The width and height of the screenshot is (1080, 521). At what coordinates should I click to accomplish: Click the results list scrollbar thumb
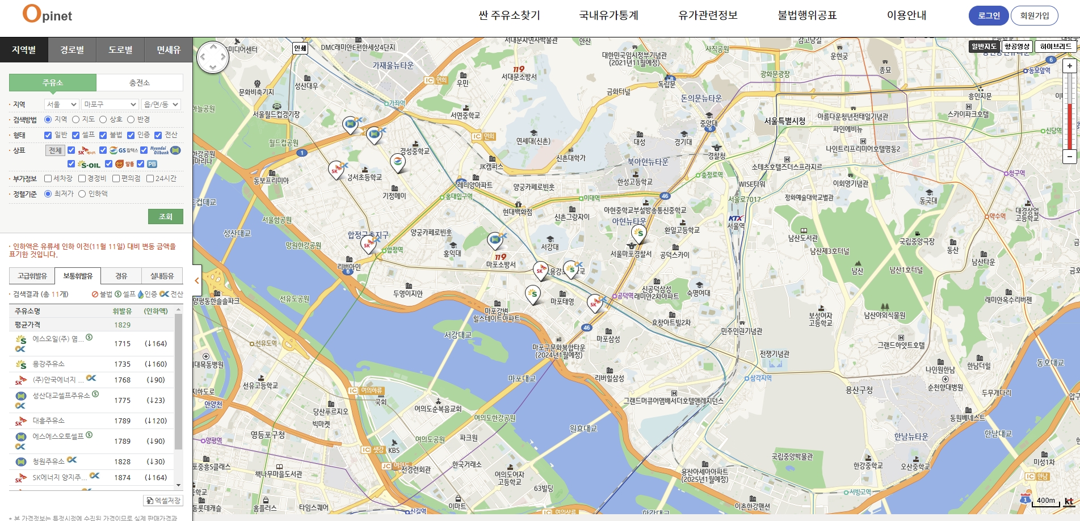(x=179, y=381)
